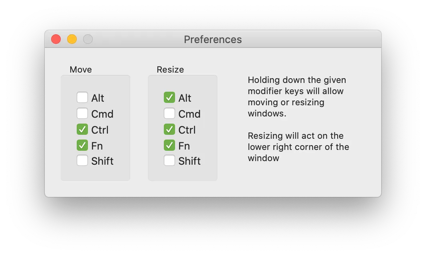Disable the Ctrl checkbox under Resize

click(169, 129)
